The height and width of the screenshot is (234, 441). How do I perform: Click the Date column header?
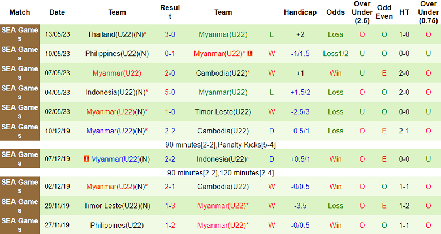[x=57, y=12]
